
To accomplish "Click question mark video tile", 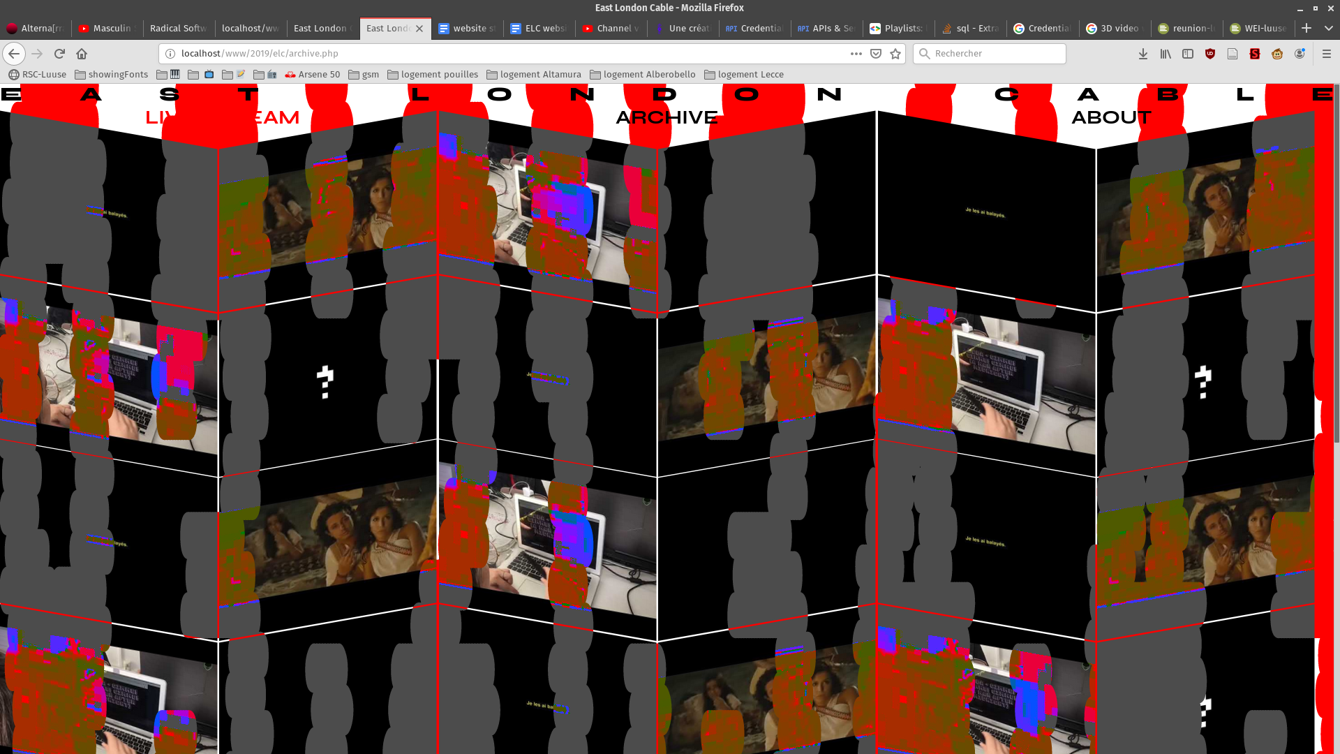I will [x=325, y=382].
